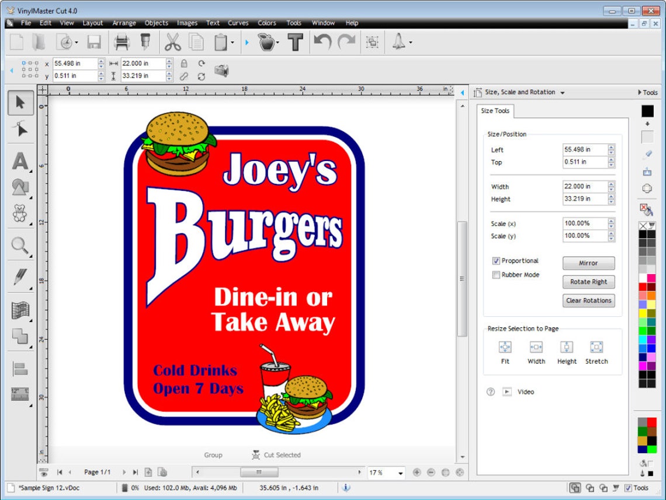The width and height of the screenshot is (666, 500).
Task: Switch to the Size Tools tab
Action: 495,111
